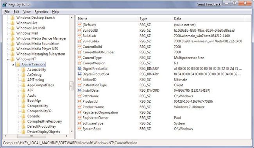Click the ProductId string value icon
254x148 pixels.
pyautogui.click(x=80, y=101)
